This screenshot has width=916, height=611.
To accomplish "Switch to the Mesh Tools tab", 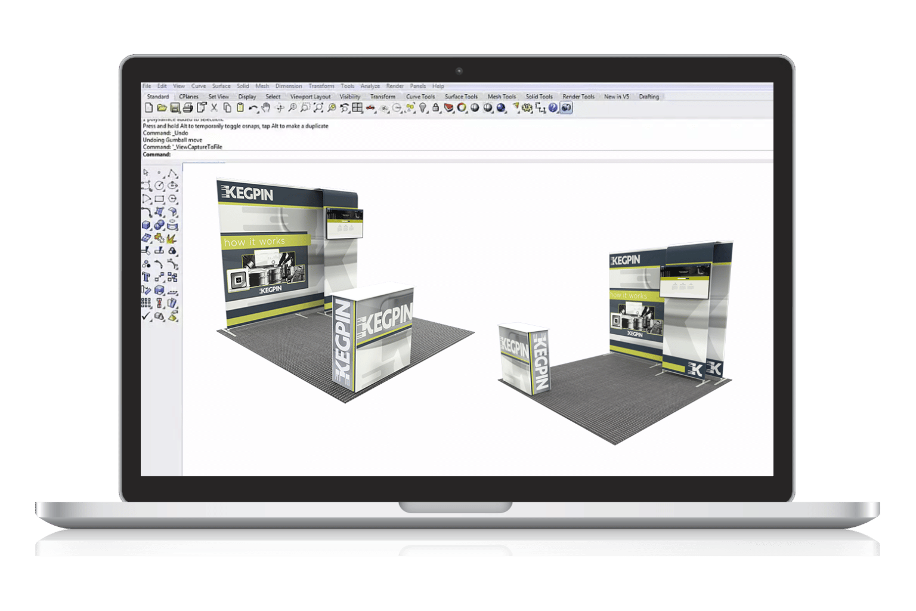I will click(501, 96).
